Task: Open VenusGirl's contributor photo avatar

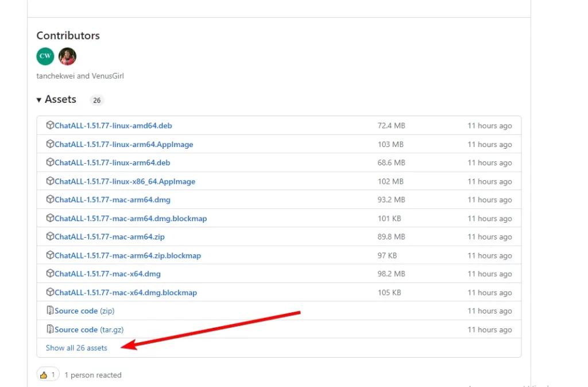Action: tap(68, 56)
